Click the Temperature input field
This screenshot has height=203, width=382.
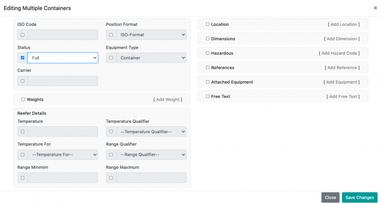pyautogui.click(x=63, y=131)
